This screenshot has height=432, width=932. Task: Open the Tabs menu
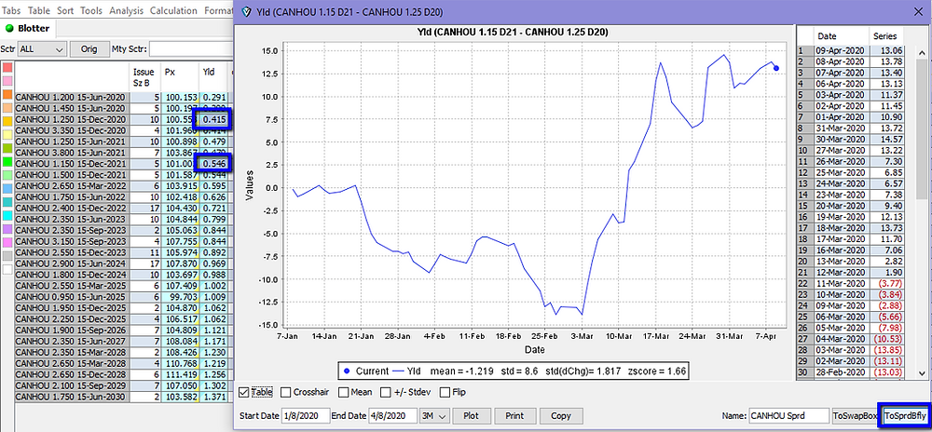12,10
